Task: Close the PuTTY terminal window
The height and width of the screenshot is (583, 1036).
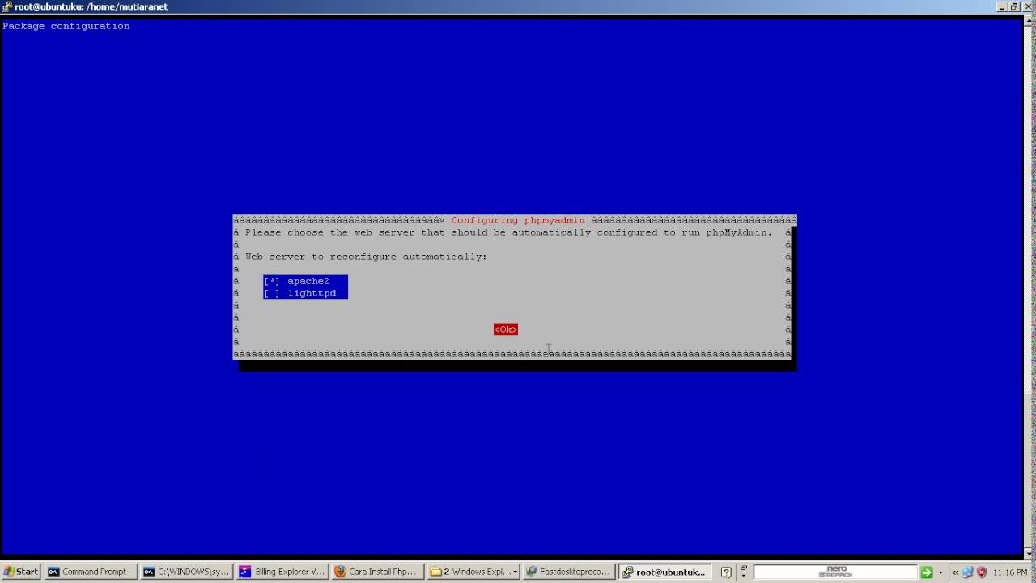Action: pyautogui.click(x=1029, y=6)
